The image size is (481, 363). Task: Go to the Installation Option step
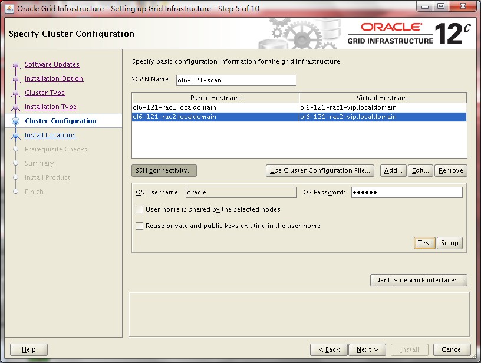pos(54,78)
